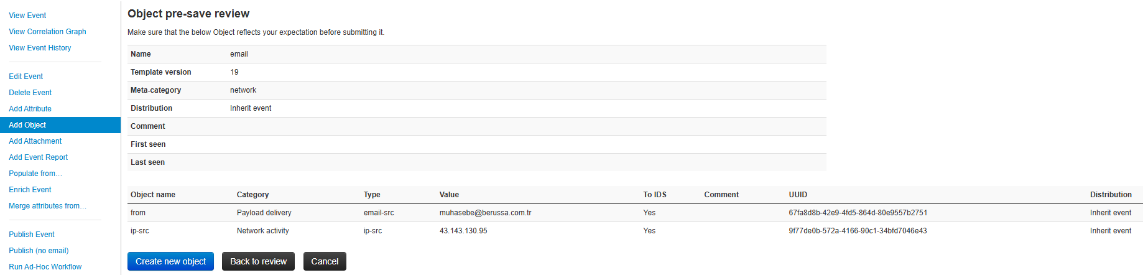Select Edit Event in sidebar
Image resolution: width=1143 pixels, height=275 pixels.
[x=26, y=77]
